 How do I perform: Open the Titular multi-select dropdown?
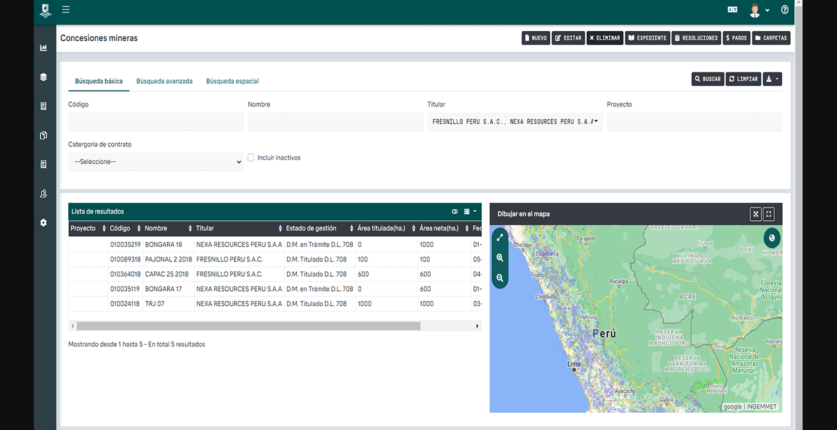[x=515, y=122]
